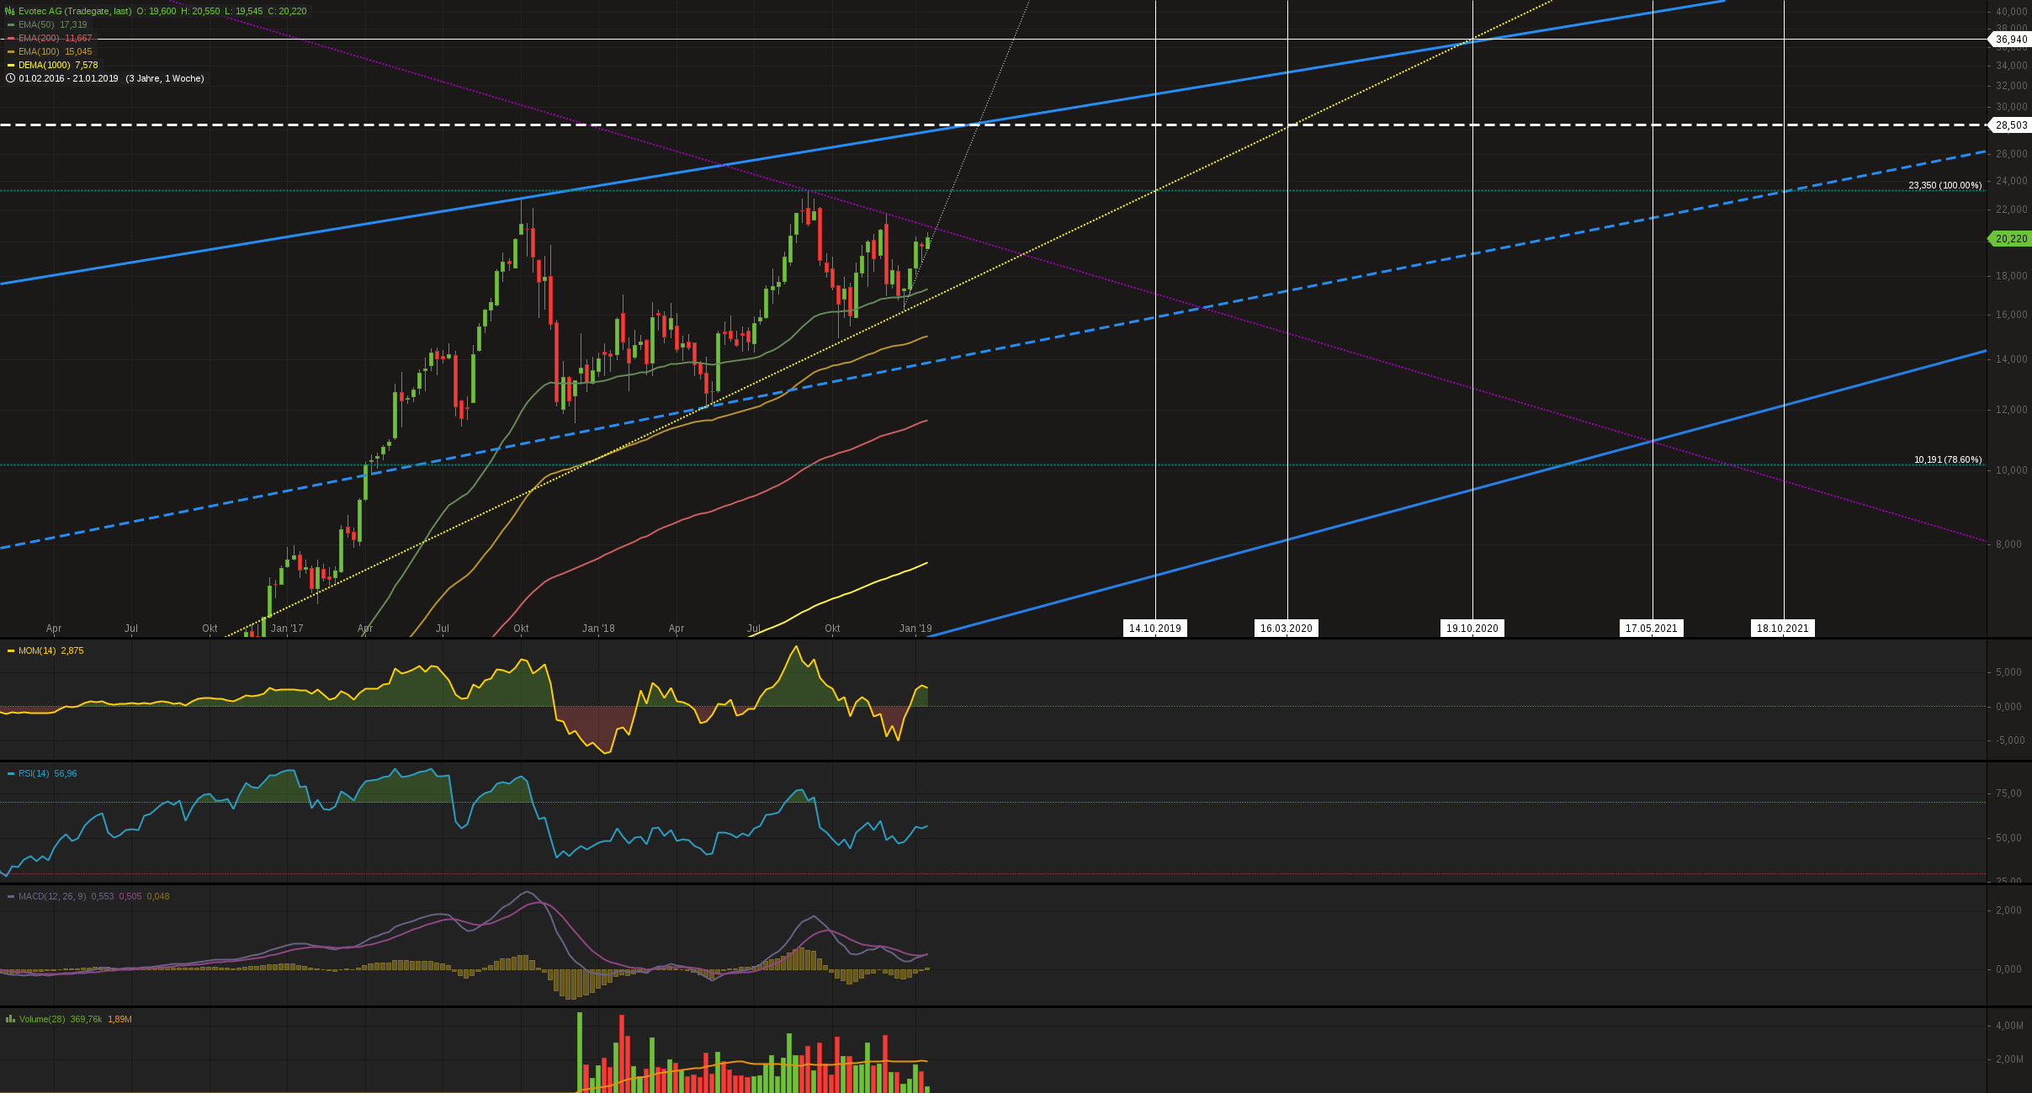Click the clock icon next to the date range
Viewport: 2032px width, 1093px height.
pos(10,77)
